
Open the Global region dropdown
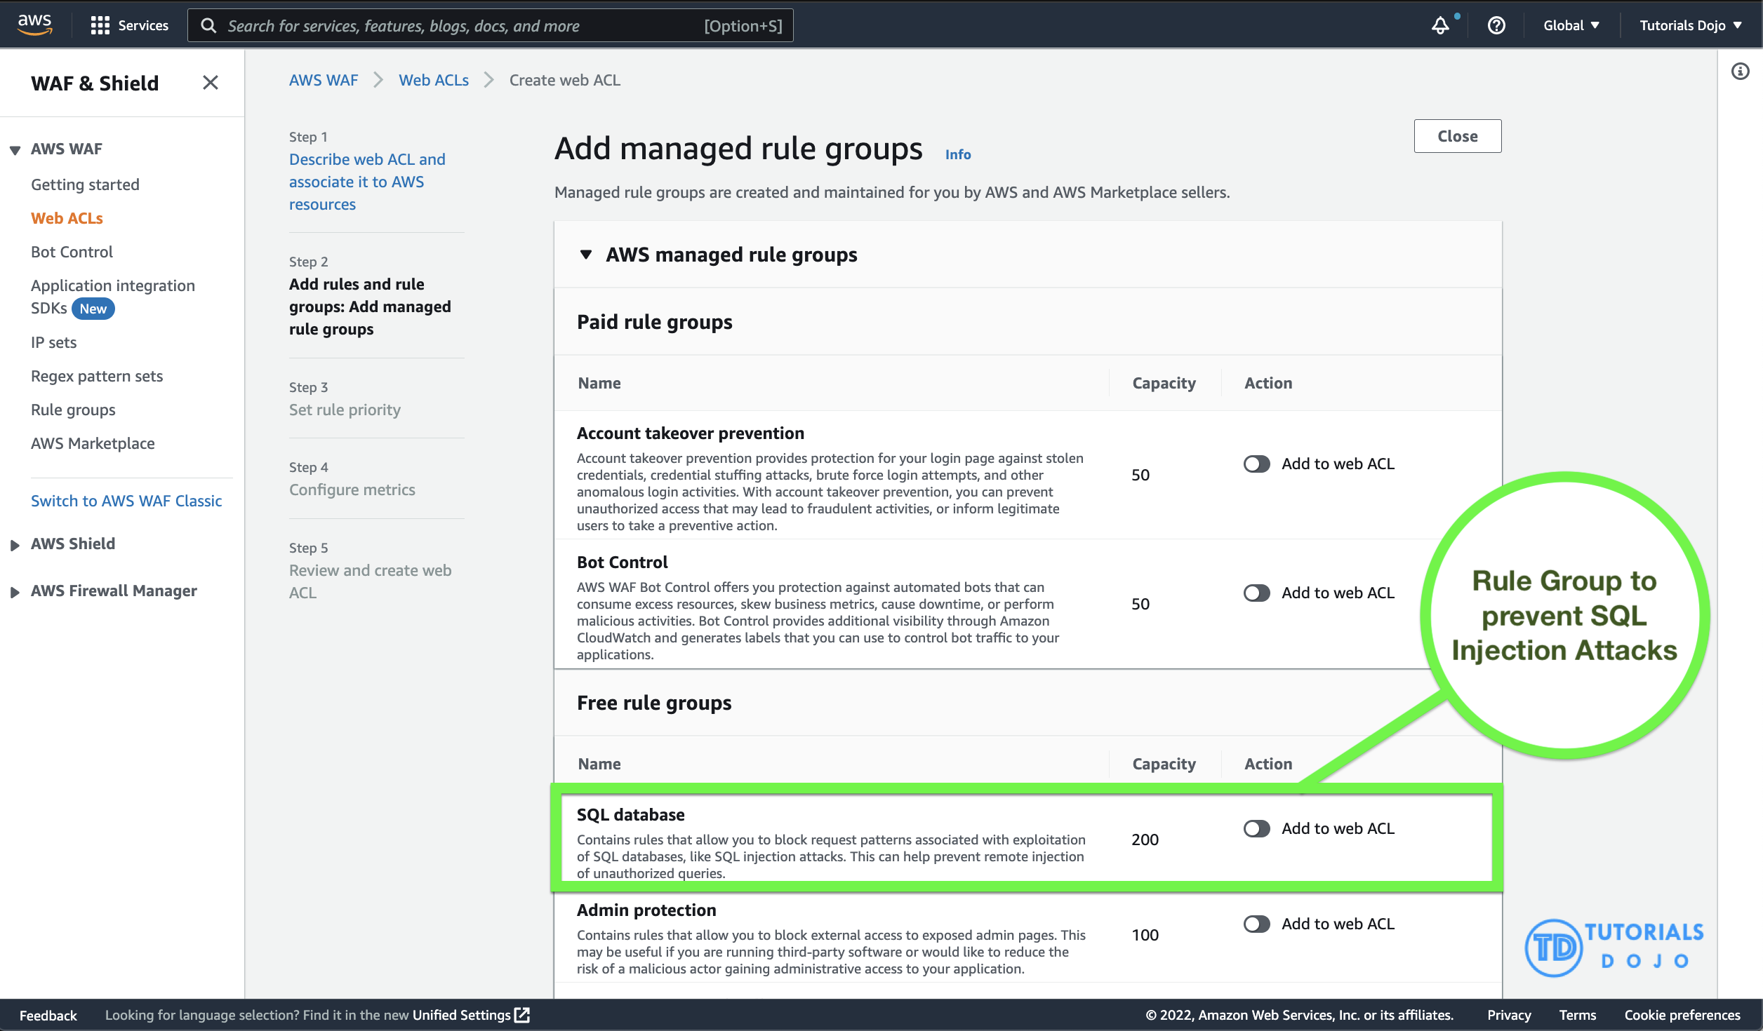(1571, 25)
